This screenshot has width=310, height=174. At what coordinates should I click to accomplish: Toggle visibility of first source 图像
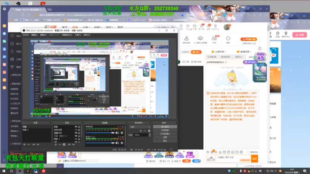click(76, 127)
